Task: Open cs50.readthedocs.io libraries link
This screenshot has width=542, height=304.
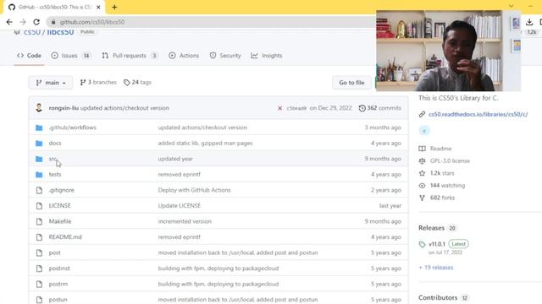Action: point(478,114)
